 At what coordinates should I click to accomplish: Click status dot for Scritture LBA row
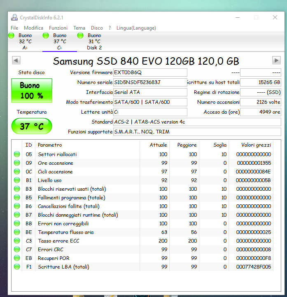(x=17, y=267)
